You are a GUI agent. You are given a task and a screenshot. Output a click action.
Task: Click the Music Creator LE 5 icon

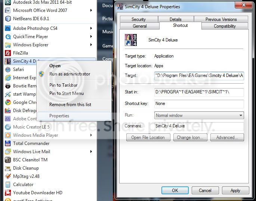pos(8,127)
